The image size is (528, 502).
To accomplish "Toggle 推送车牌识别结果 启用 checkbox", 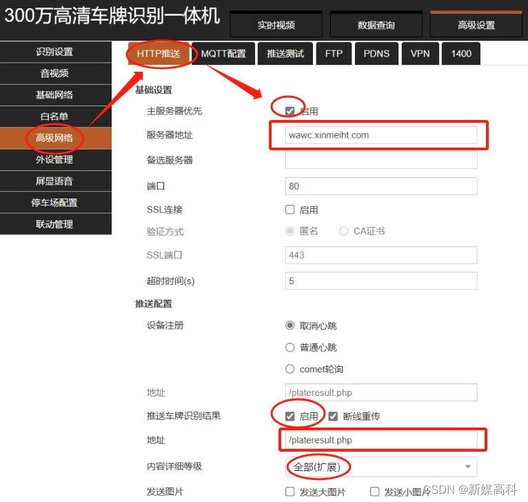I will point(290,416).
